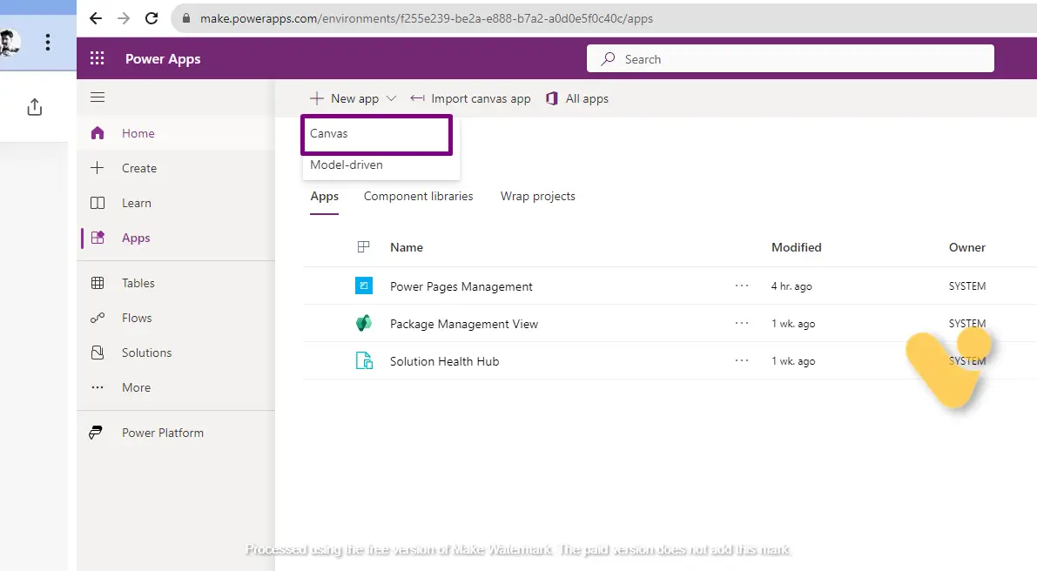Switch to the Component libraries tab
The width and height of the screenshot is (1037, 571).
(x=419, y=197)
